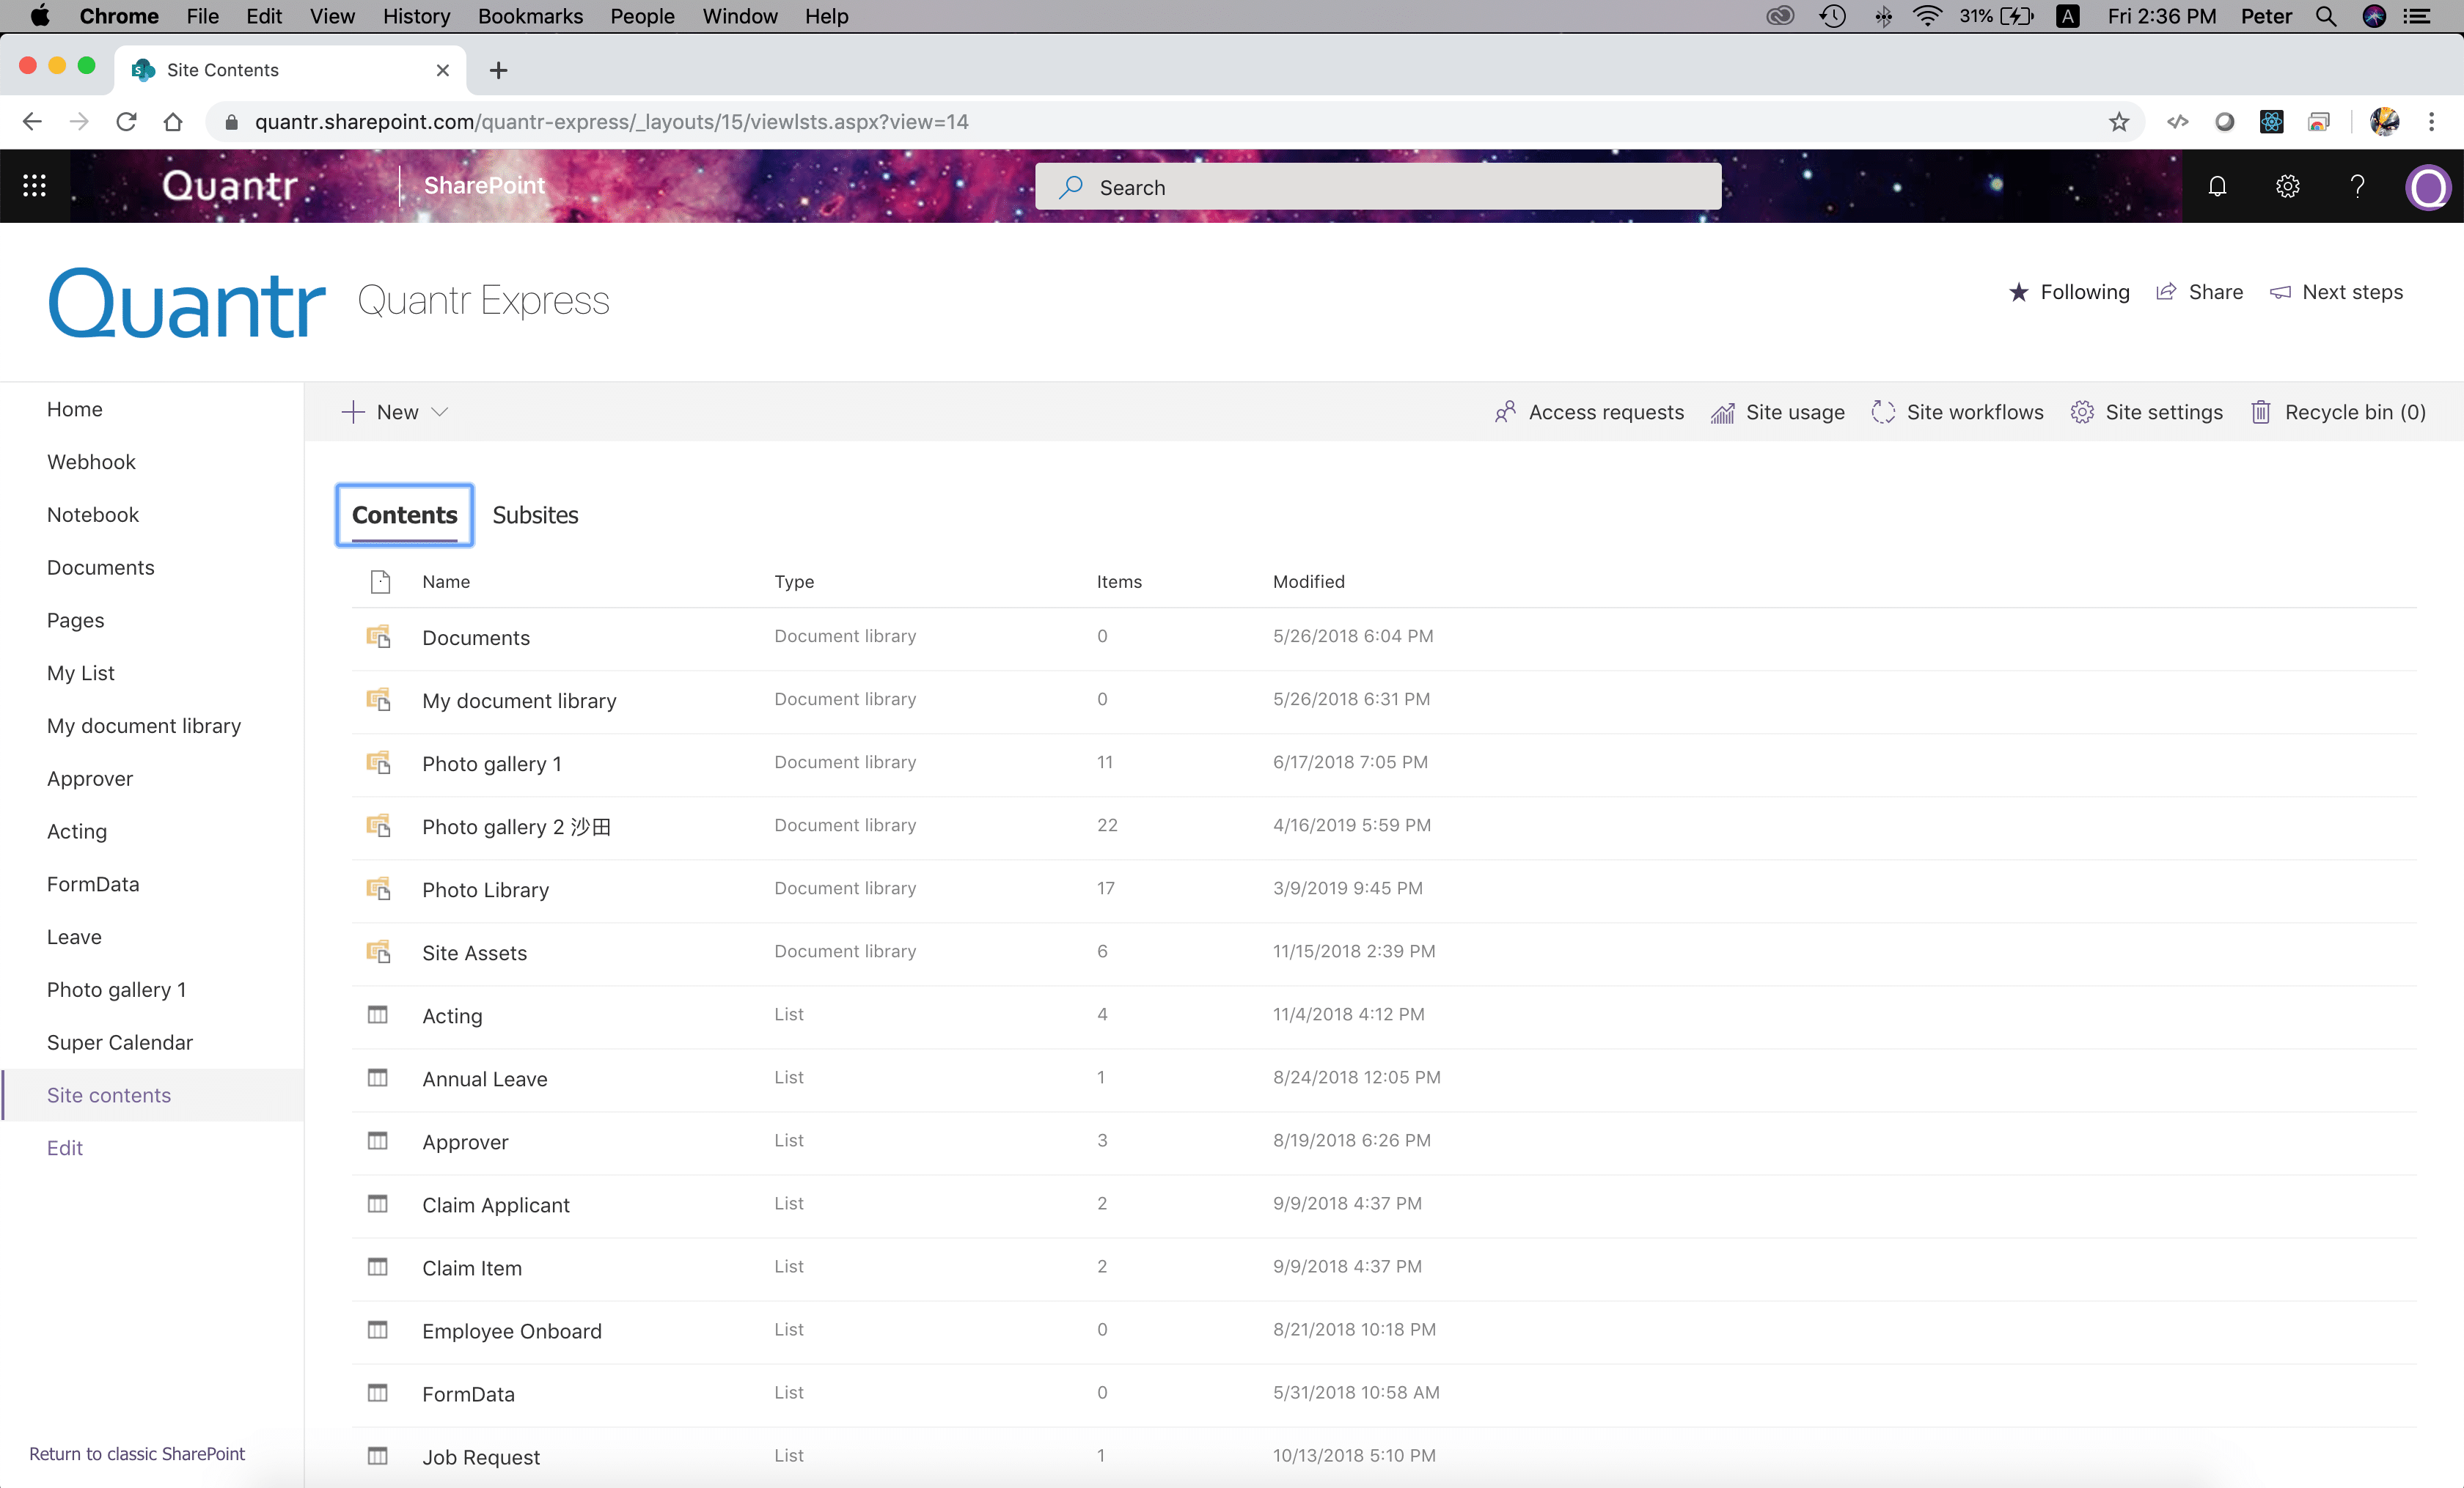2464x1488 pixels.
Task: Open the Chrome three-dot menu
Action: point(2432,122)
